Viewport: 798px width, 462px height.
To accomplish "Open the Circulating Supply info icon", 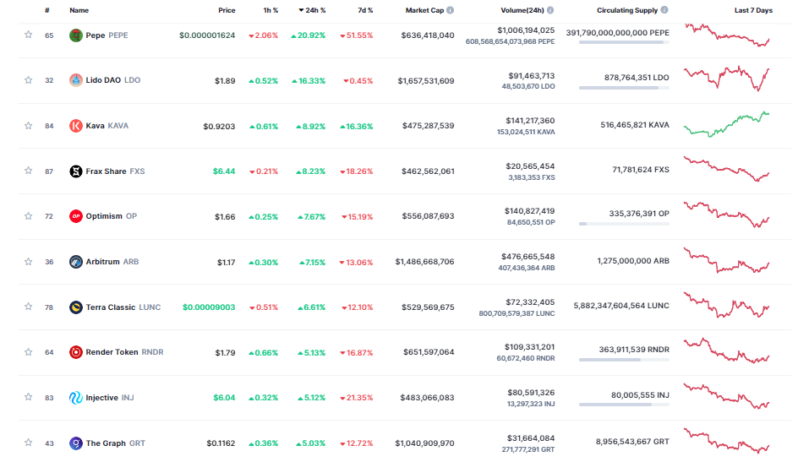I will pos(664,9).
